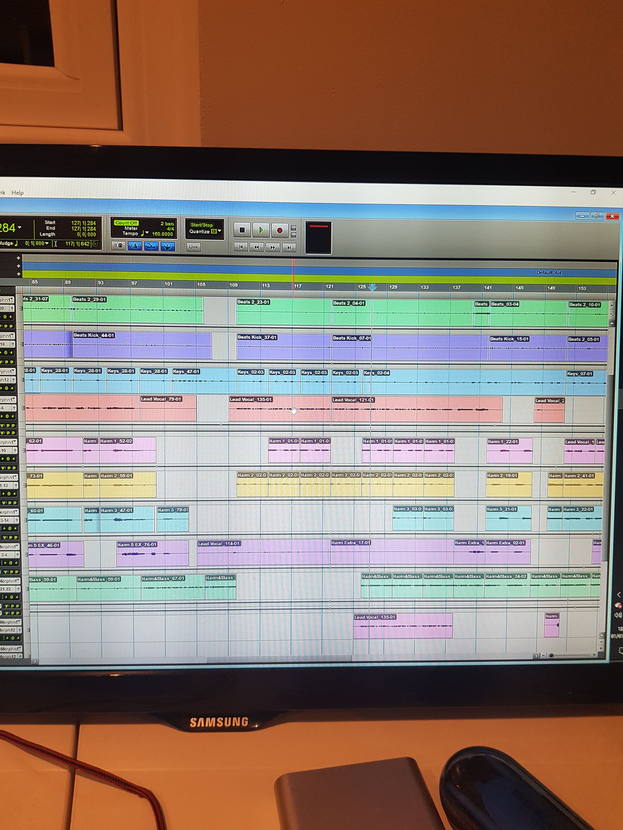Screen dimensions: 623x830
Task: Click the Rewind transport button
Action: 257,247
